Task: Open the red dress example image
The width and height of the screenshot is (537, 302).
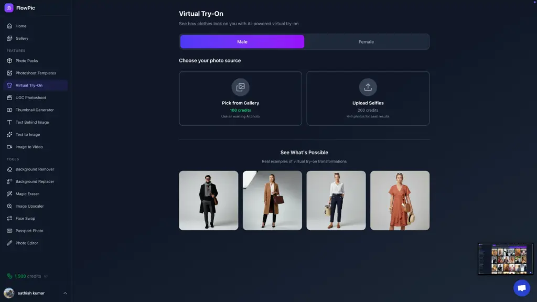Action: [400, 200]
